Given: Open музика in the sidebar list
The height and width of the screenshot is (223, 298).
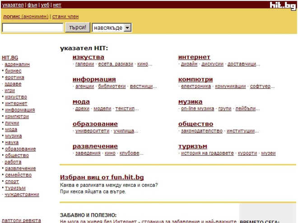Looking at the screenshot, I should tap(13, 136).
